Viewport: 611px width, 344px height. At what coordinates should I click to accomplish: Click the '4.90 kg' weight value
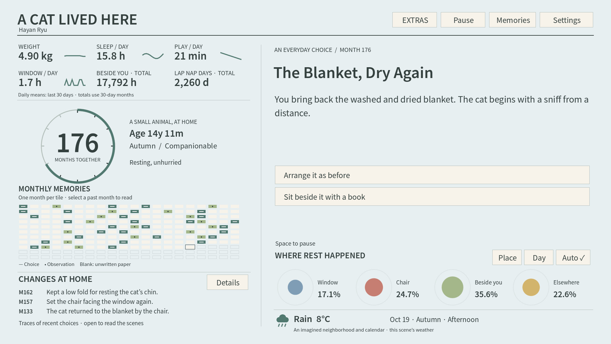point(35,56)
